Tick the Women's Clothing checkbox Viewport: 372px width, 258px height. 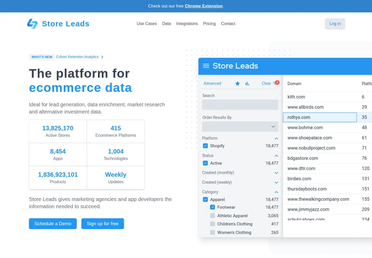(213, 232)
